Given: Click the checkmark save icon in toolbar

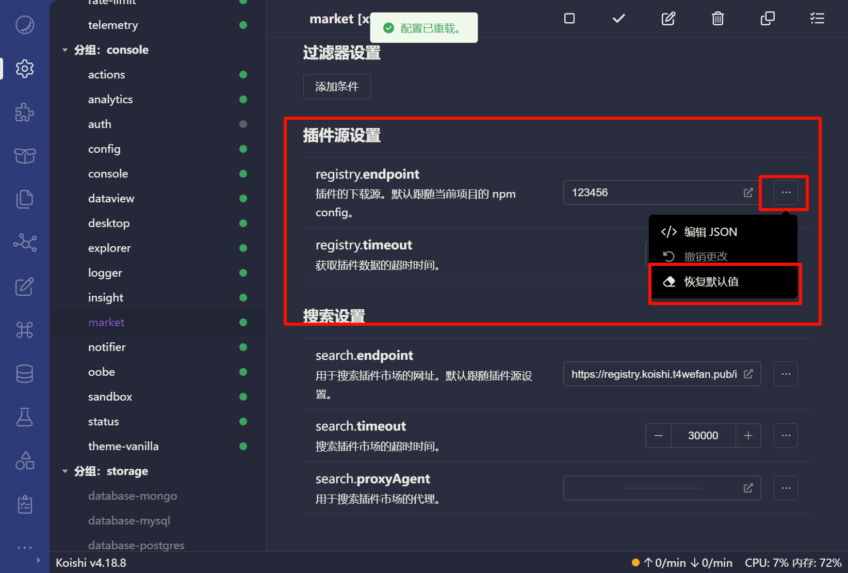Looking at the screenshot, I should point(618,19).
